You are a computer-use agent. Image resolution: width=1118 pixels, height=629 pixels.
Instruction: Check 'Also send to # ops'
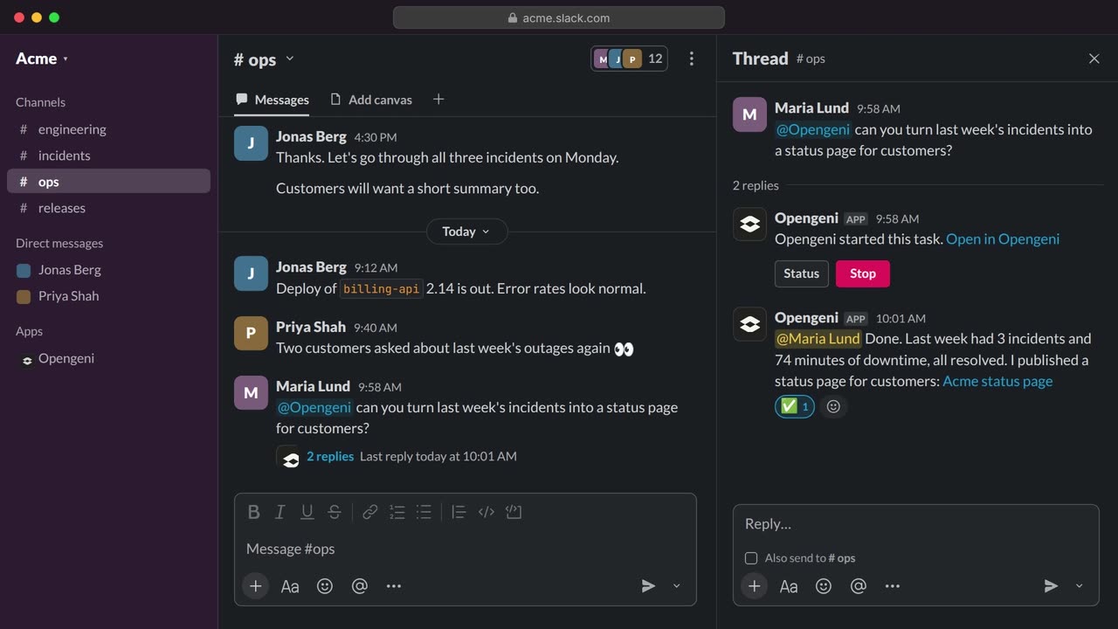[x=751, y=558]
